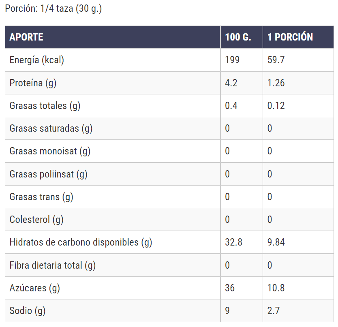Screen dimensions: 338x327
Task: Click the APORTE column header
Action: pos(26,37)
